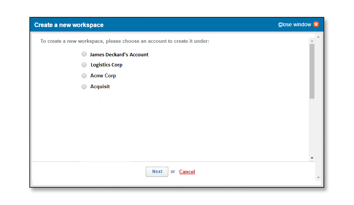Click the Close window text link
This screenshot has height=205, width=354.
click(294, 24)
